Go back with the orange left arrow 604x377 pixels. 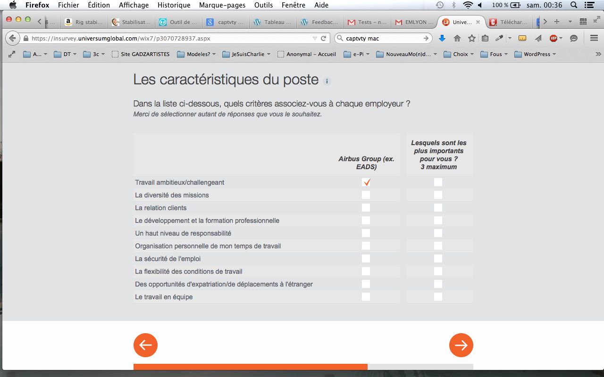tap(145, 345)
